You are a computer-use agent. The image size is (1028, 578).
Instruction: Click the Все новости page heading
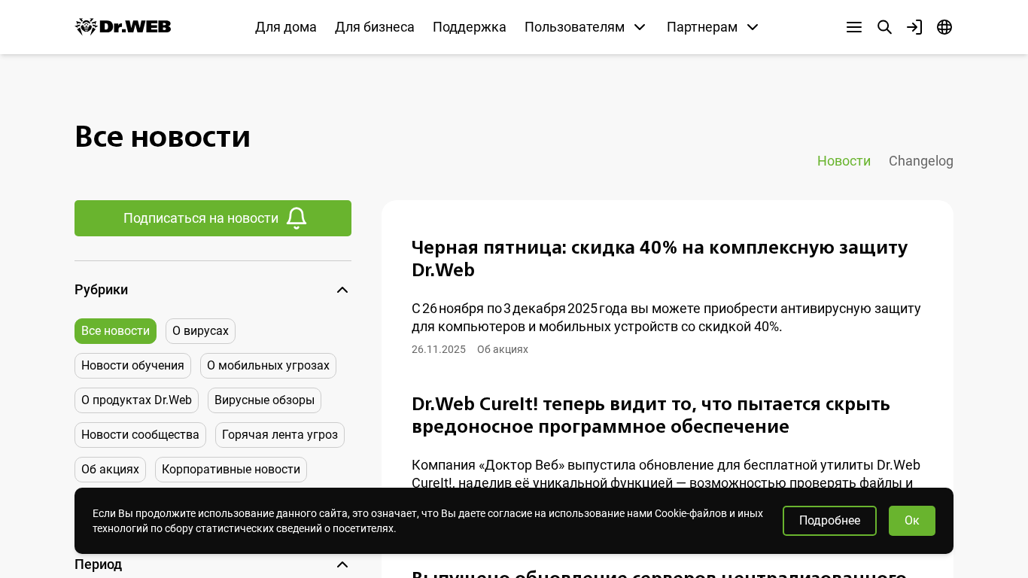coord(163,137)
